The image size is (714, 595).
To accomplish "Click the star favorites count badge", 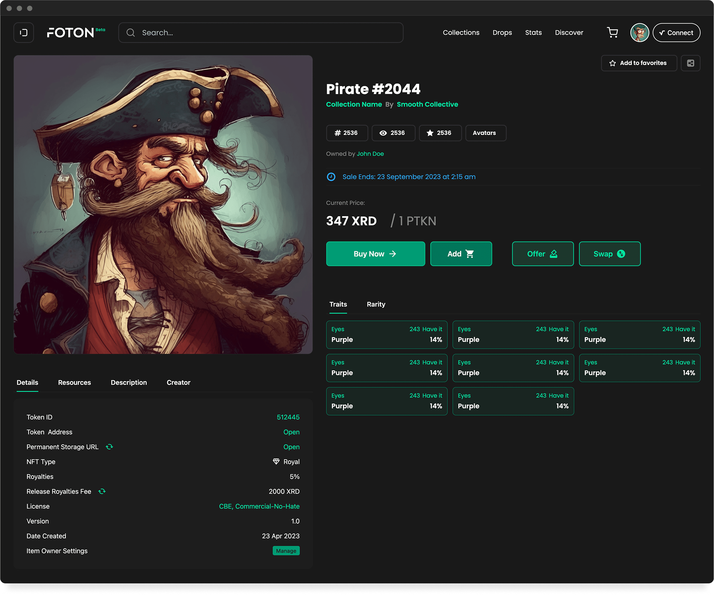I will 440,133.
